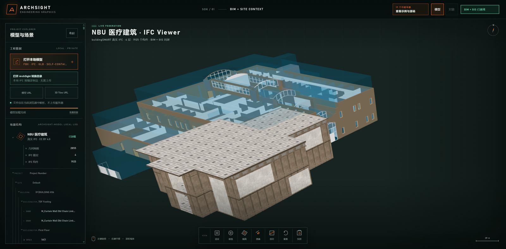Click the 恢复样例 restore sample link

pos(74,112)
